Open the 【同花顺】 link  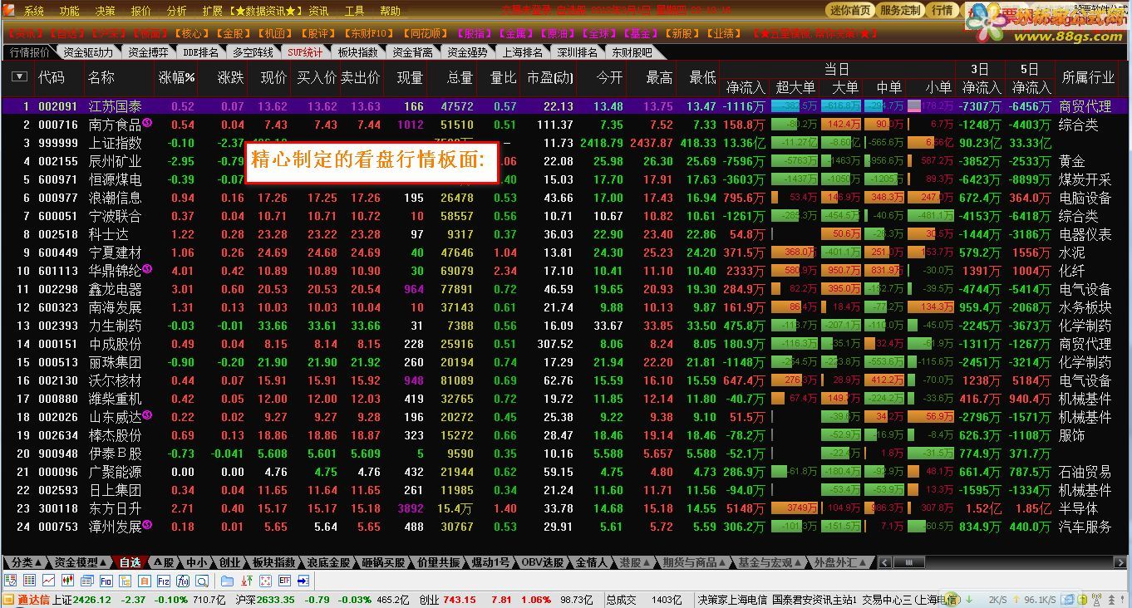pos(424,33)
